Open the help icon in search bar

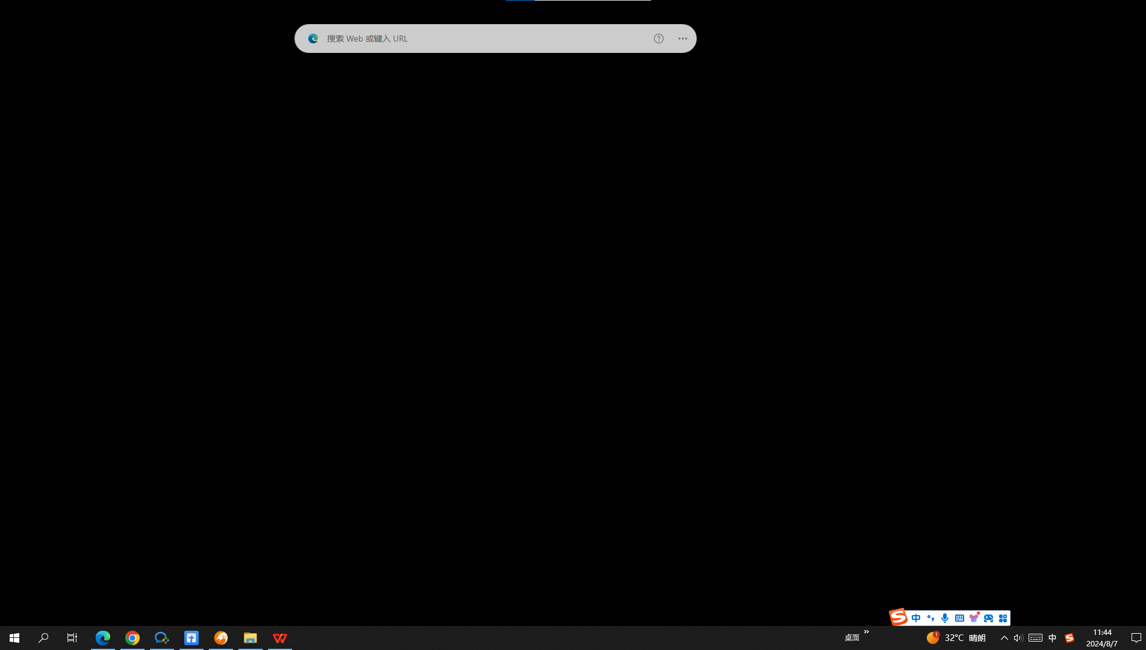click(x=658, y=39)
